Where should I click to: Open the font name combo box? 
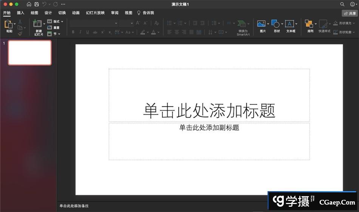(94, 23)
